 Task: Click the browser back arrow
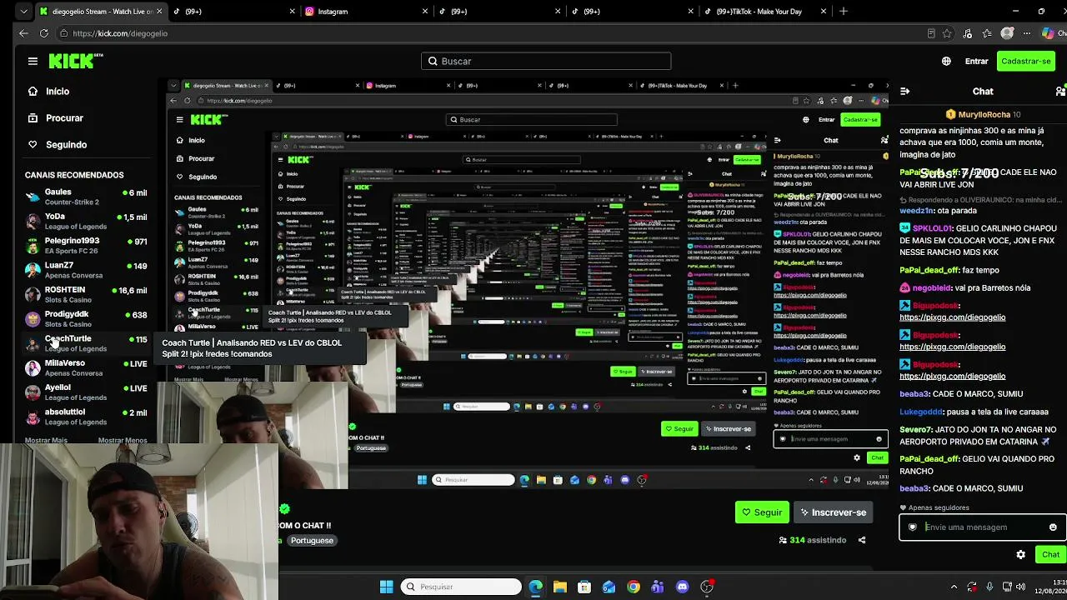click(x=23, y=33)
